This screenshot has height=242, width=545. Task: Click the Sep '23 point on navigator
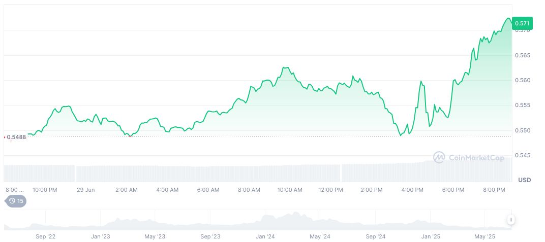(x=210, y=236)
